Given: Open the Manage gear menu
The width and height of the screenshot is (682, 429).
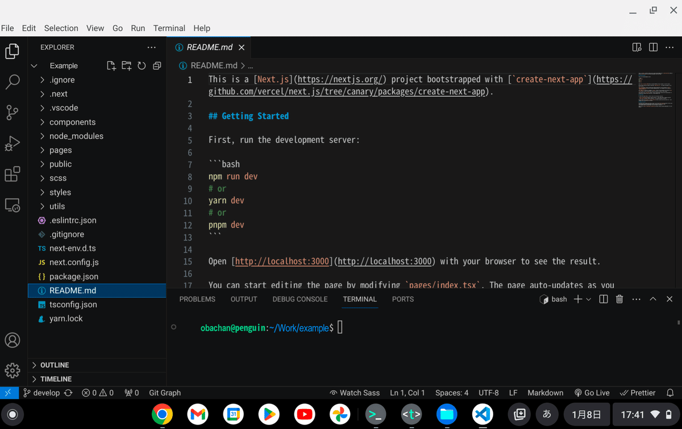Looking at the screenshot, I should point(13,370).
